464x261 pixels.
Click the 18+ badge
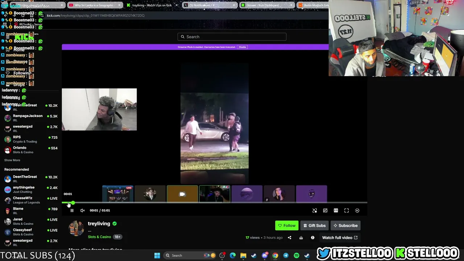click(117, 237)
